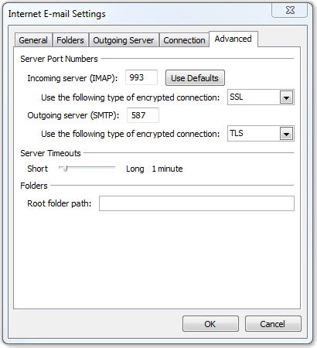The image size is (317, 348).
Task: Confirm settings with the OK button
Action: tap(210, 324)
